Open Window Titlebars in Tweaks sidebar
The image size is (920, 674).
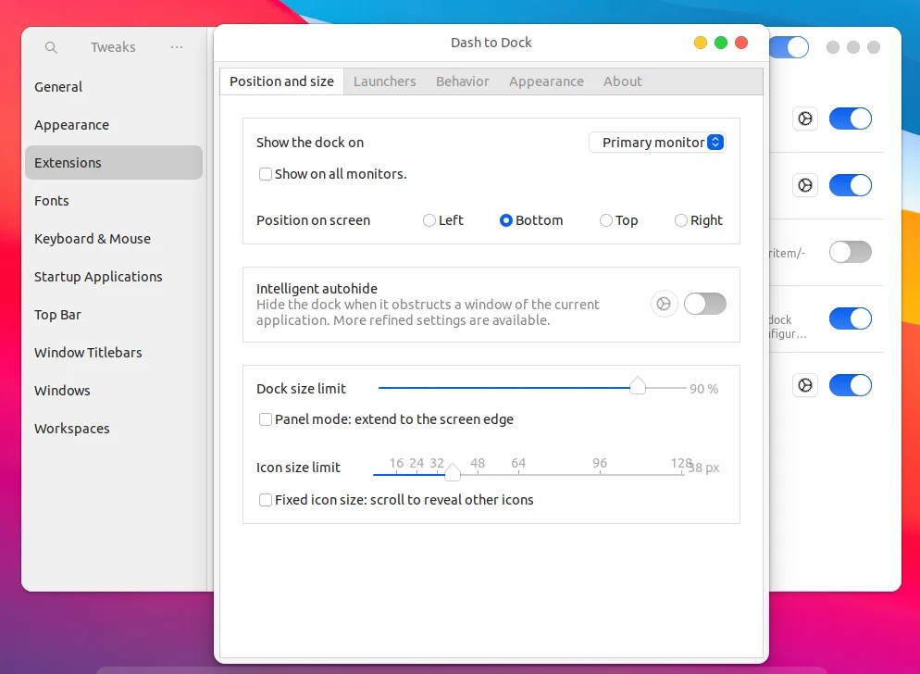point(114,353)
